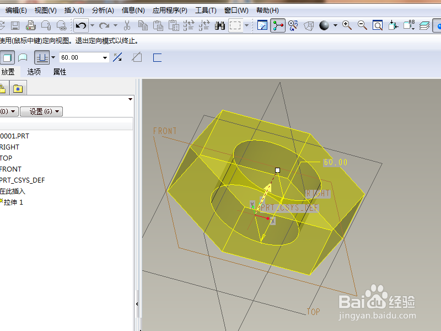Click the FRONT plane label in viewport

point(165,131)
